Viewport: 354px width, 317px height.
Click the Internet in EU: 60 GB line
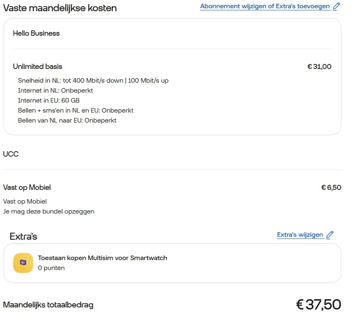click(x=48, y=101)
